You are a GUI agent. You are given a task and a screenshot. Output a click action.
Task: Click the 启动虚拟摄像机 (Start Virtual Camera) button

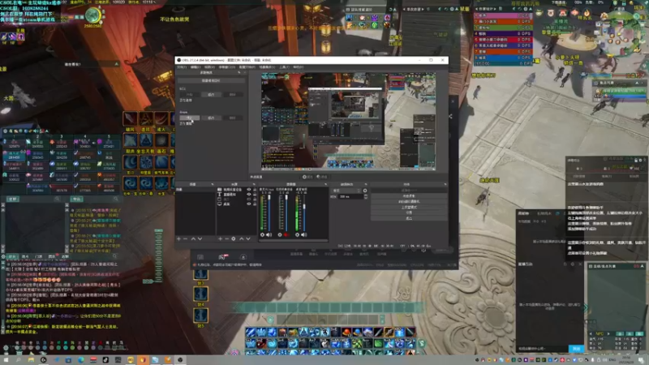click(x=409, y=201)
